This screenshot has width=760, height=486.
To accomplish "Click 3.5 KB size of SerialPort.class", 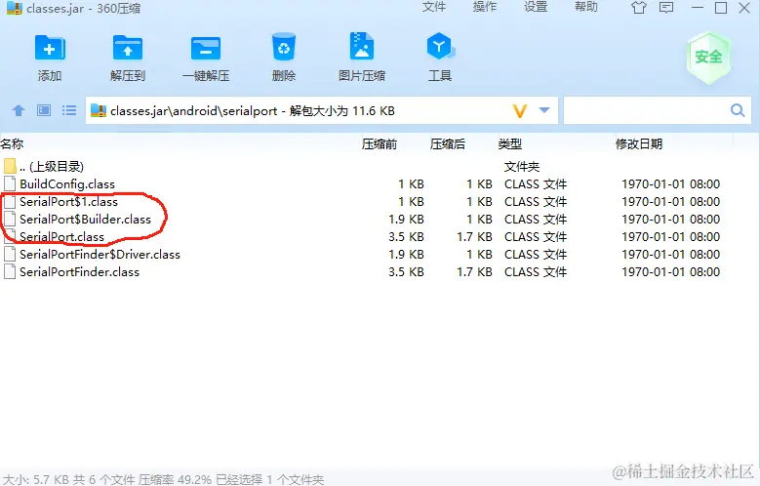I will [x=406, y=237].
